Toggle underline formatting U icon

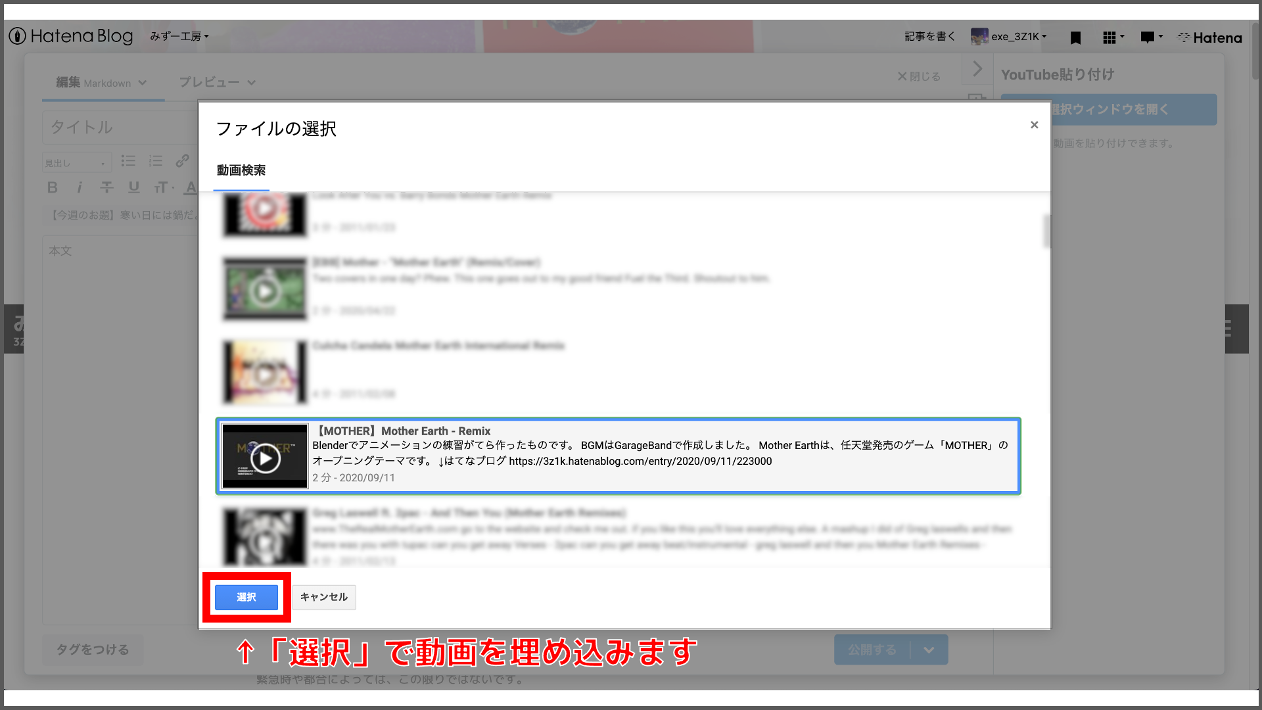click(x=133, y=187)
